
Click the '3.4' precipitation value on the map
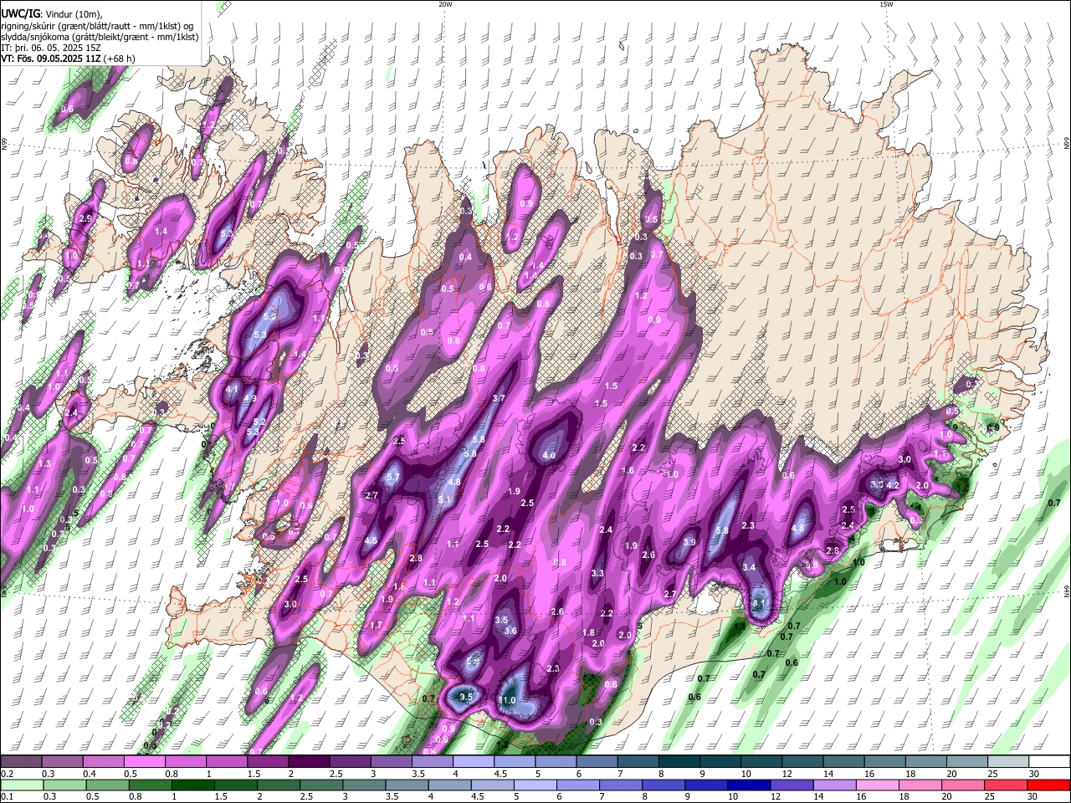pos(749,568)
